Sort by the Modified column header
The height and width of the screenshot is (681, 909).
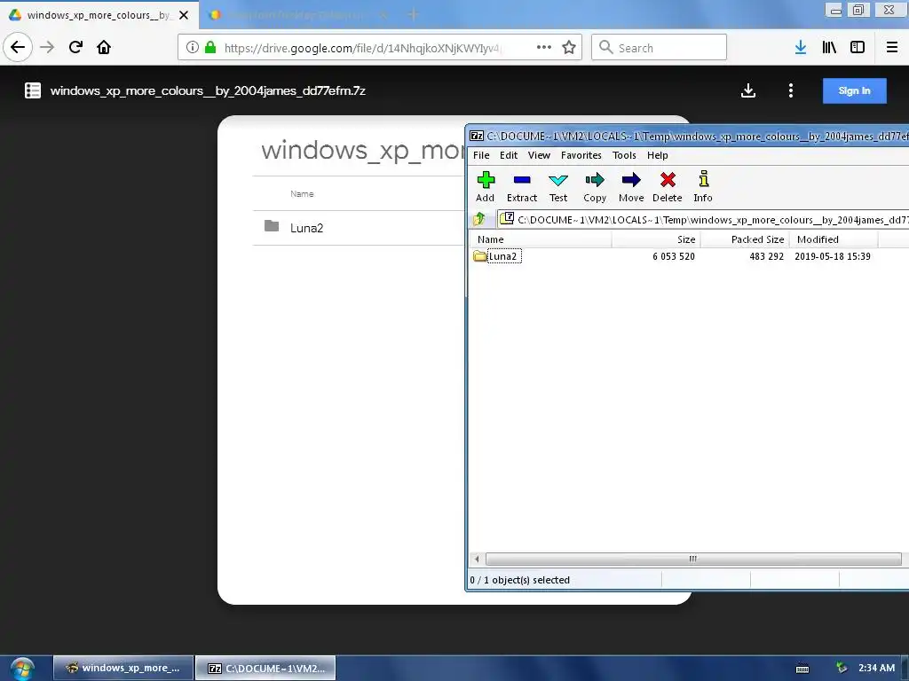click(834, 239)
